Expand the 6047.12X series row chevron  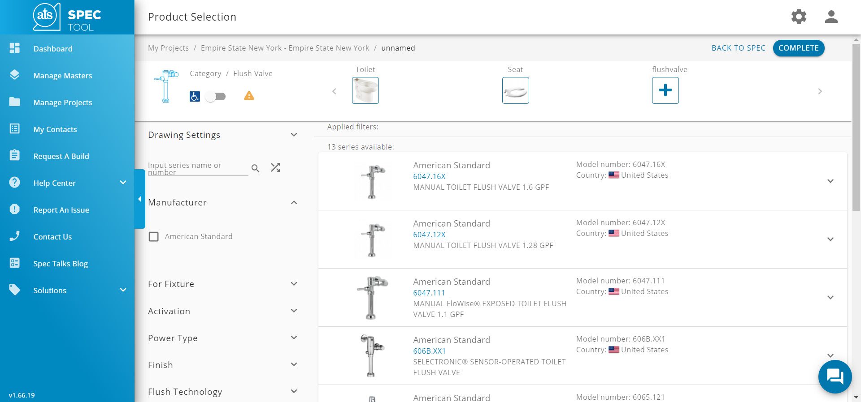(x=831, y=239)
